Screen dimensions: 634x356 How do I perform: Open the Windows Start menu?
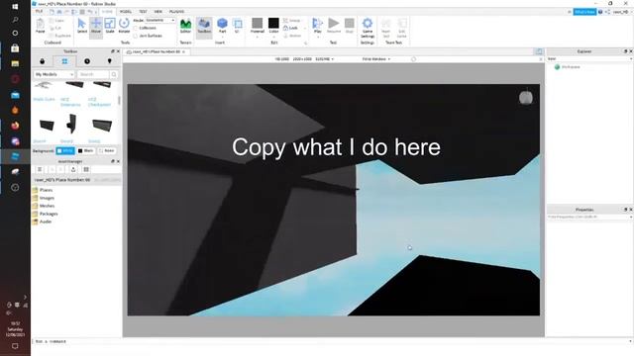[x=15, y=7]
